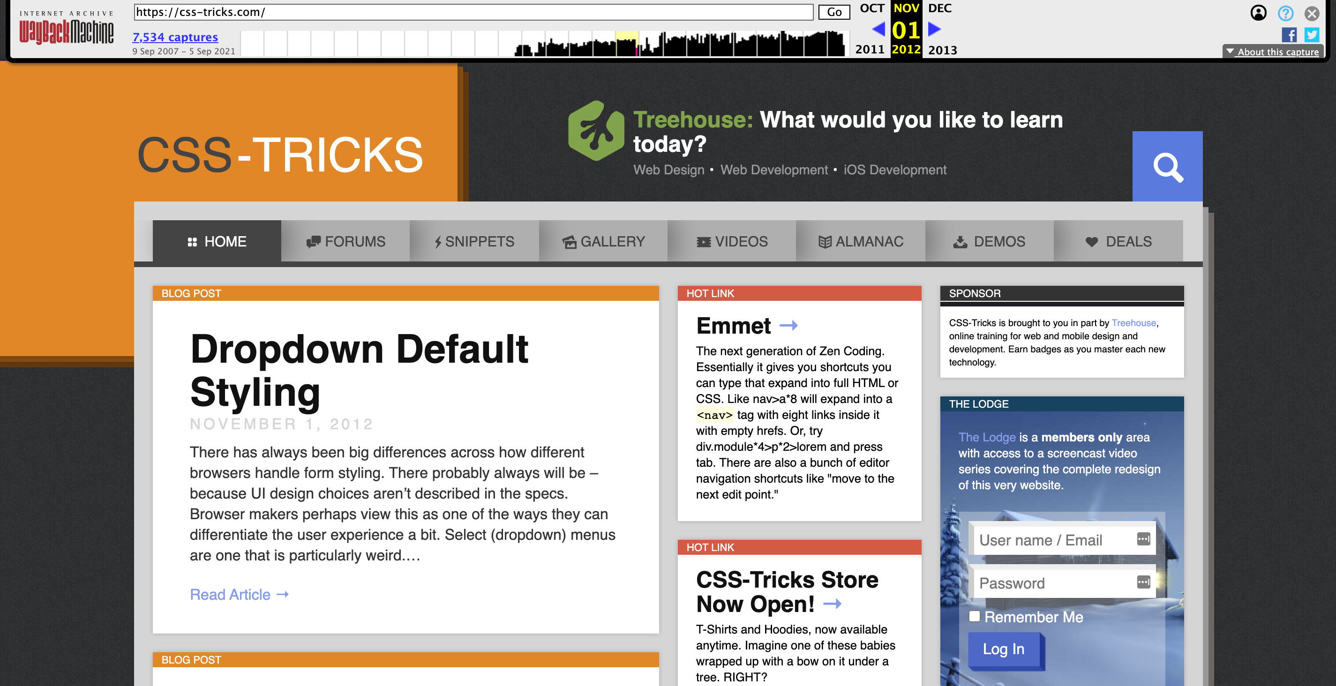Click the HOME navigation icon
The width and height of the screenshot is (1336, 686).
(191, 241)
